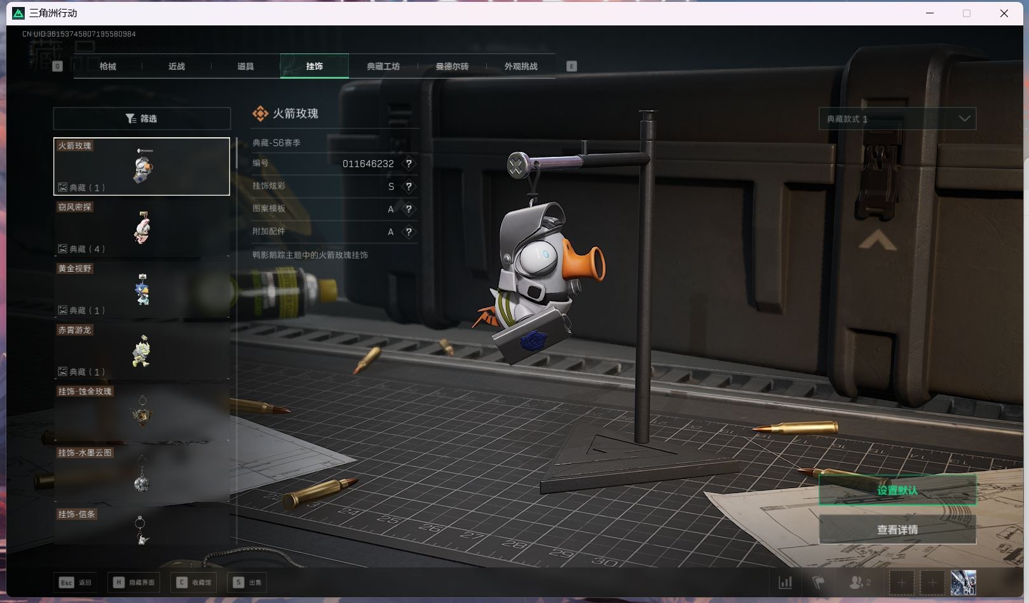Click the 查看详情 button
Image resolution: width=1029 pixels, height=603 pixels.
(x=897, y=529)
